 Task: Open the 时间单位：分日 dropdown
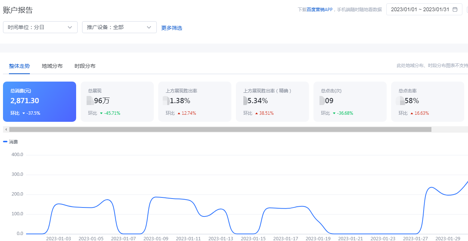40,27
